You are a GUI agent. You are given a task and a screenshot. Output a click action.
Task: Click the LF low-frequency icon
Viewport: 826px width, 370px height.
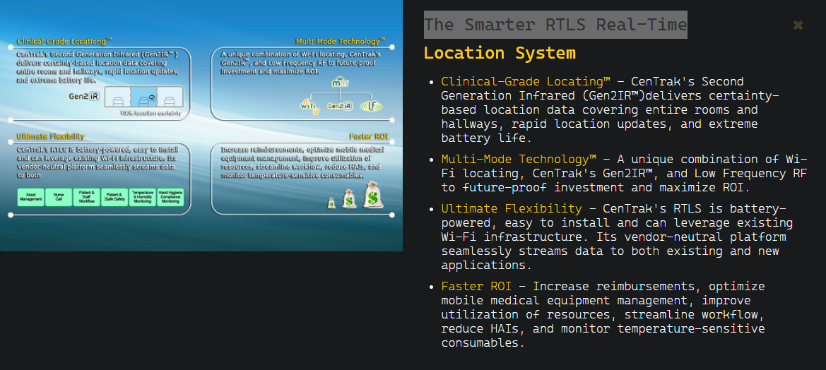(x=372, y=106)
